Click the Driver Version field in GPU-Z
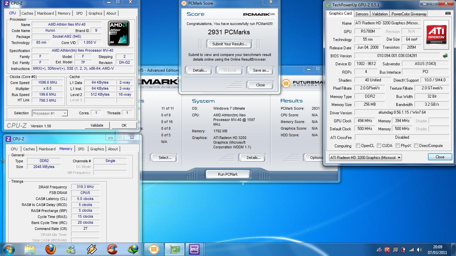Screen dimensions: 456x256 tap(402, 113)
